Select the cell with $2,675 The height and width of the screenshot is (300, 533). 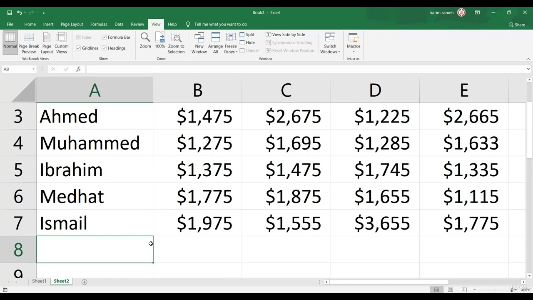point(286,116)
